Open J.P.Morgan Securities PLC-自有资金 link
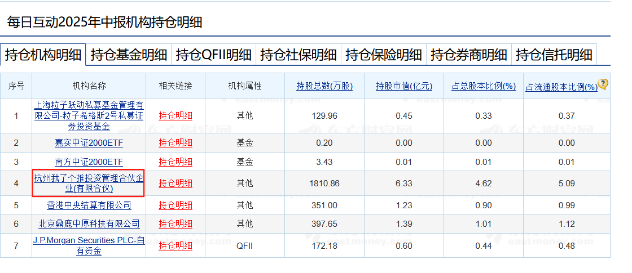 coord(89,245)
